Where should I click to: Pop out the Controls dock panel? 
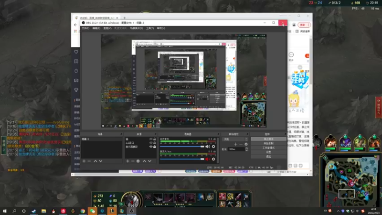[x=285, y=134]
